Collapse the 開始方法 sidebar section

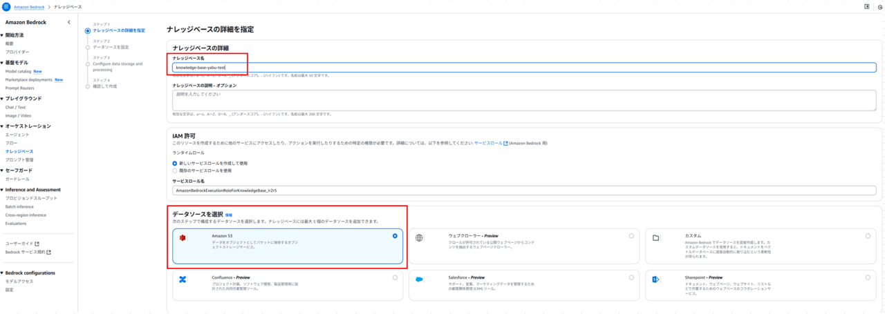coord(2,35)
